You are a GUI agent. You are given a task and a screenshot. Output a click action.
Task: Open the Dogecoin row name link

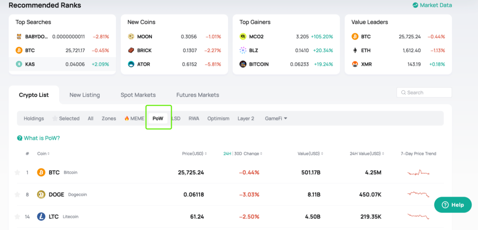(78, 195)
